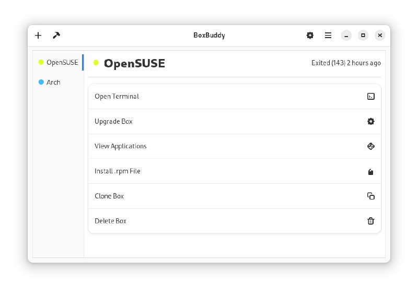Click the package icon beside Install .rpm File
The width and height of the screenshot is (418, 293).
[x=370, y=172]
